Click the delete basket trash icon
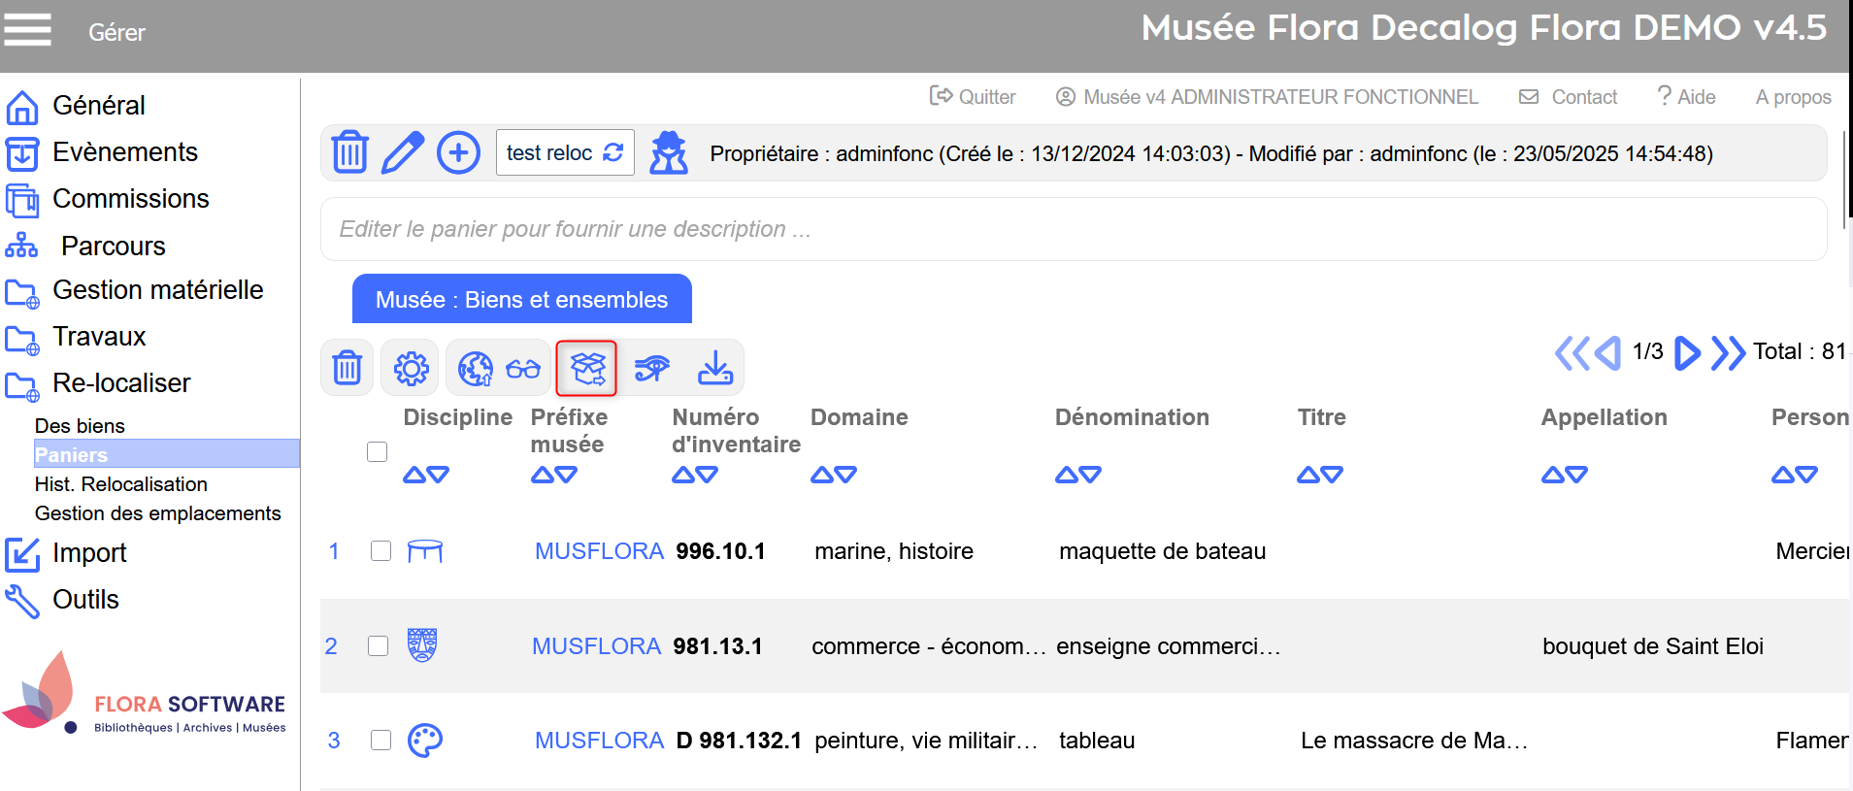 (x=349, y=152)
